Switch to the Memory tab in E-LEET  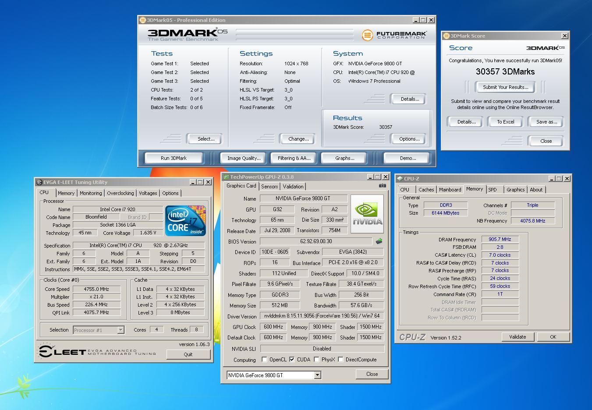click(66, 193)
